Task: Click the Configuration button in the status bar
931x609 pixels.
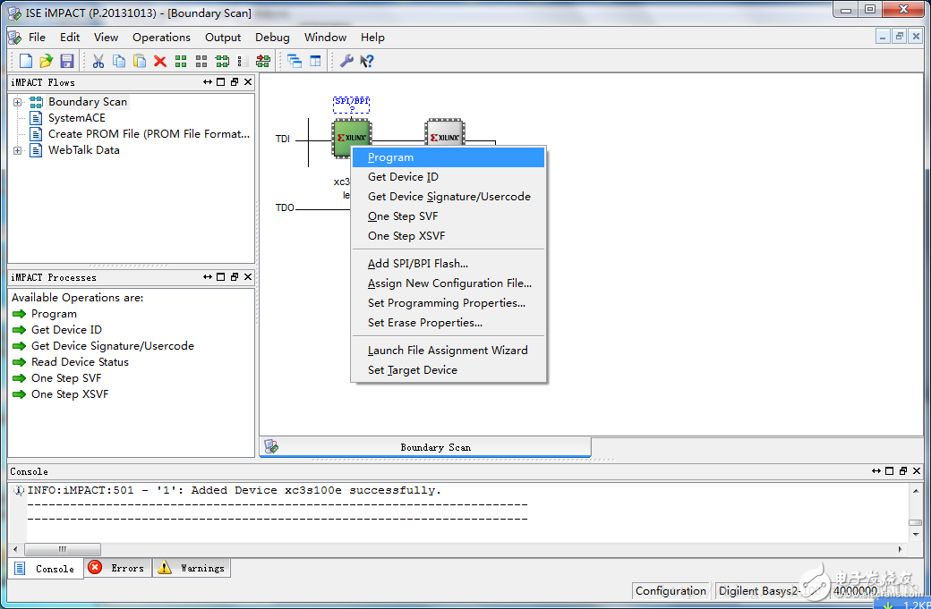Action: (670, 590)
